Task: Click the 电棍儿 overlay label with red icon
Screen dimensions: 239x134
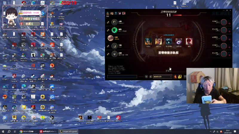Action: pos(30,24)
